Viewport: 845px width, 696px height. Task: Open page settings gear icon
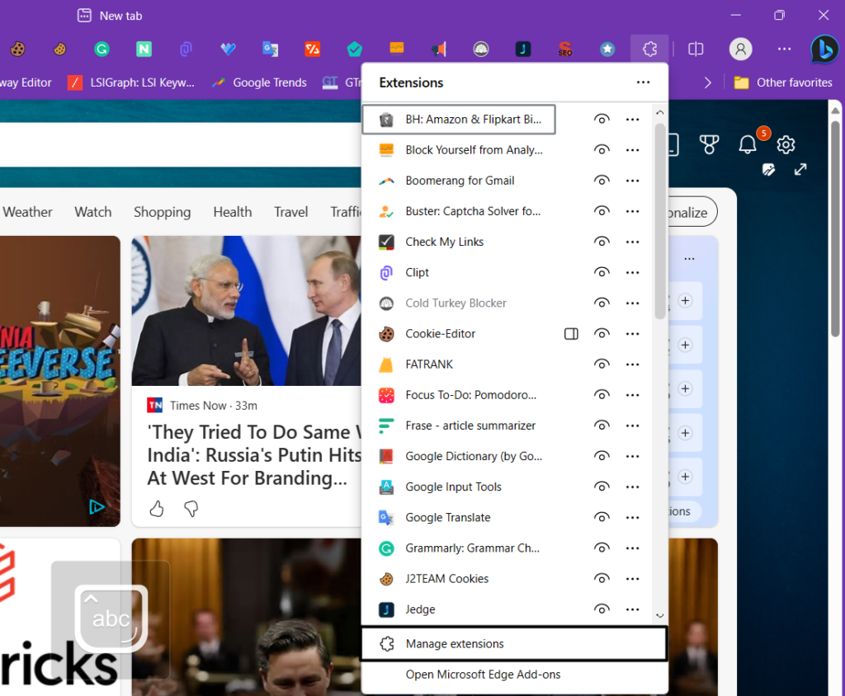[786, 144]
